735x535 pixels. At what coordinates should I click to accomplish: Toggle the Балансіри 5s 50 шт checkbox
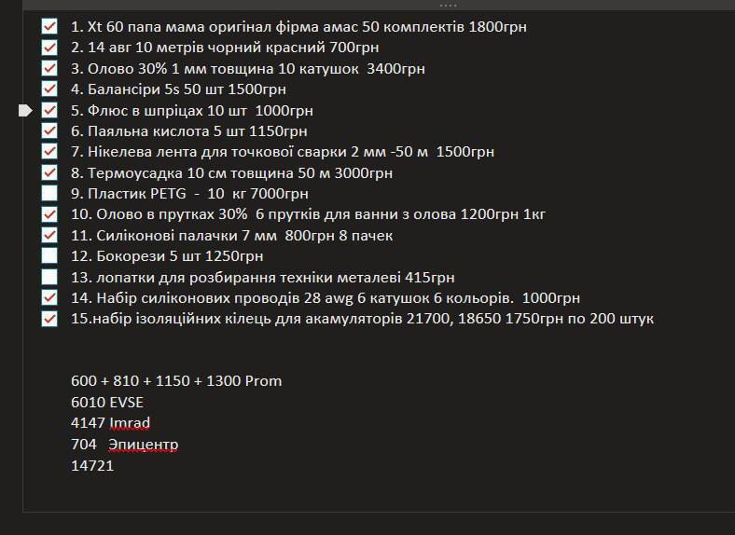(x=49, y=89)
